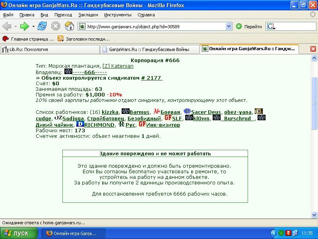Click the green Перейти go icon

point(239,26)
